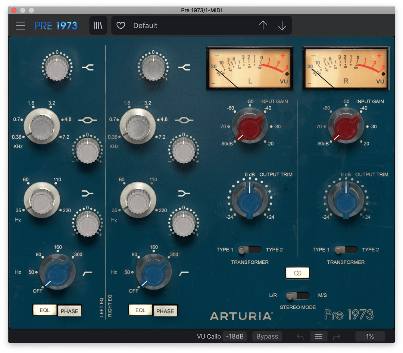Click the Right EQ mid frequency KHz knob
Viewport: 403px width, 353px height.
pos(138,126)
